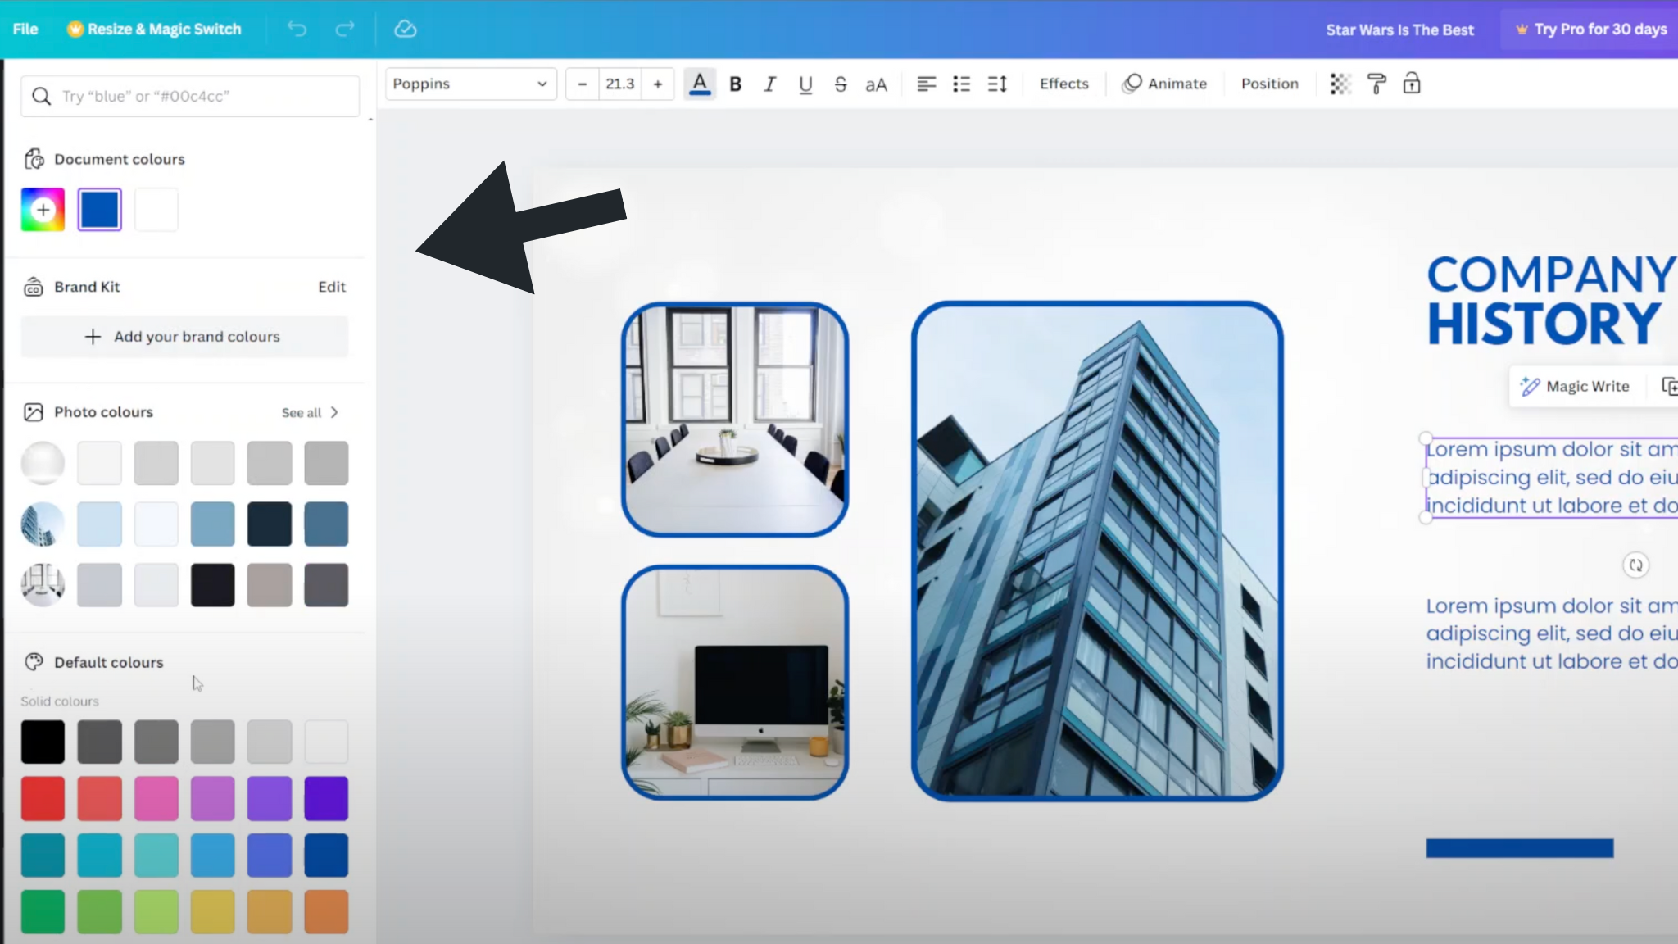
Task: Click the search magnifier icon
Action: [41, 96]
